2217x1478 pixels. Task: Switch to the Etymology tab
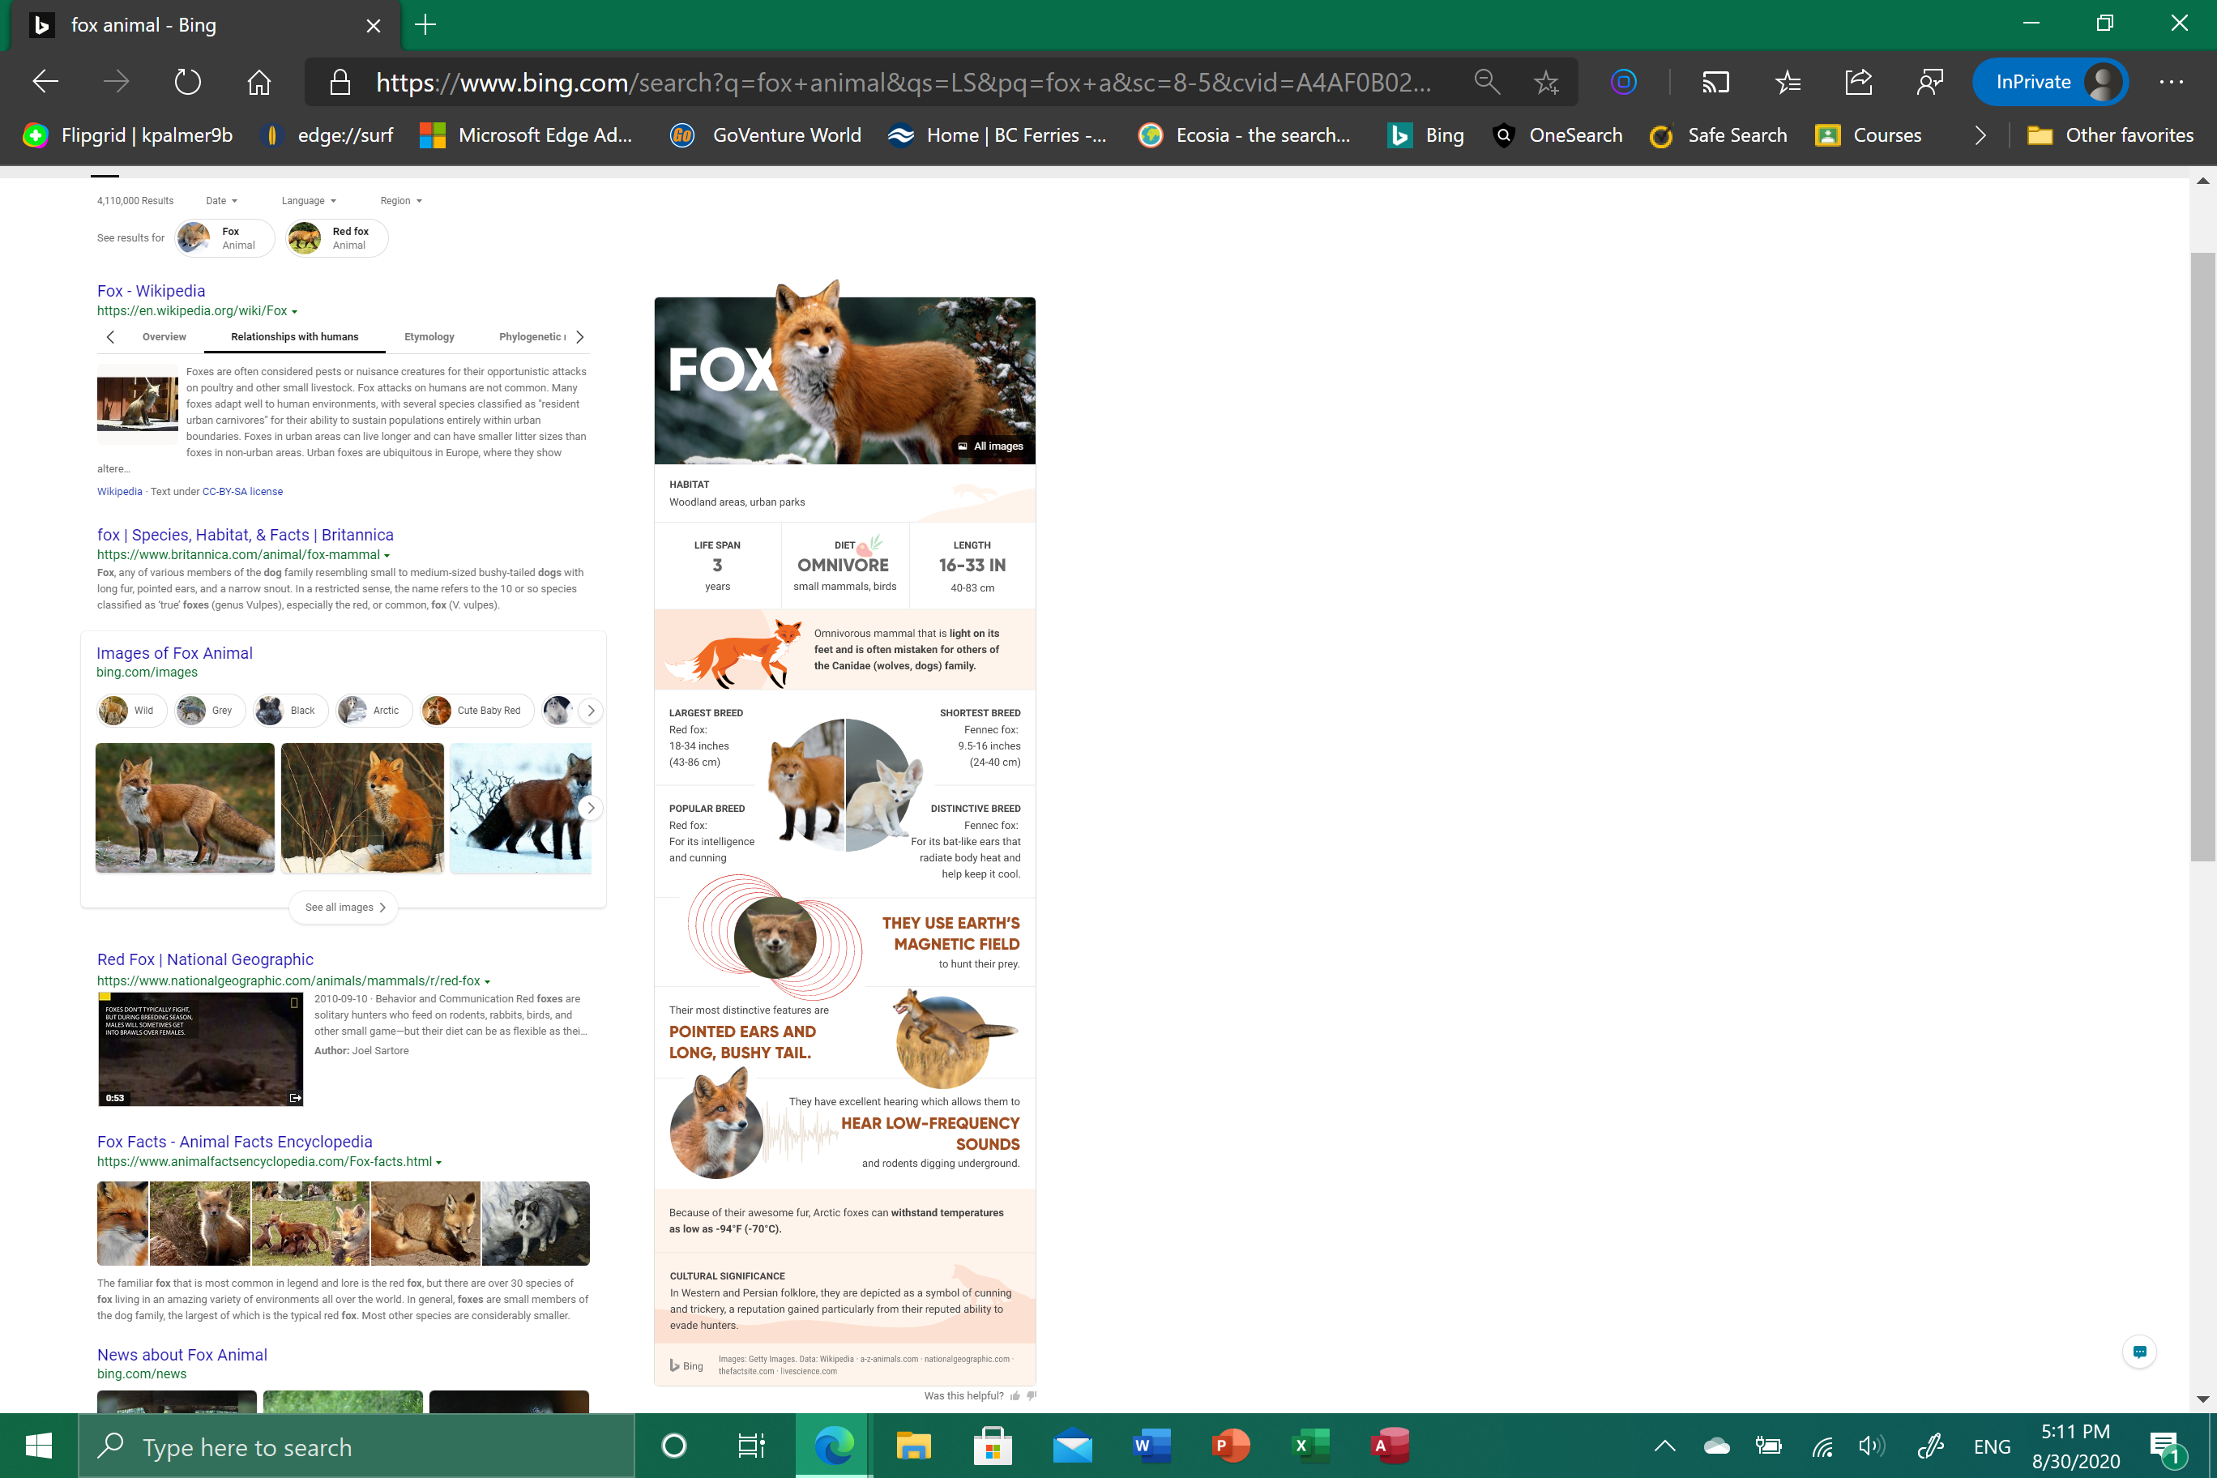coord(429,336)
